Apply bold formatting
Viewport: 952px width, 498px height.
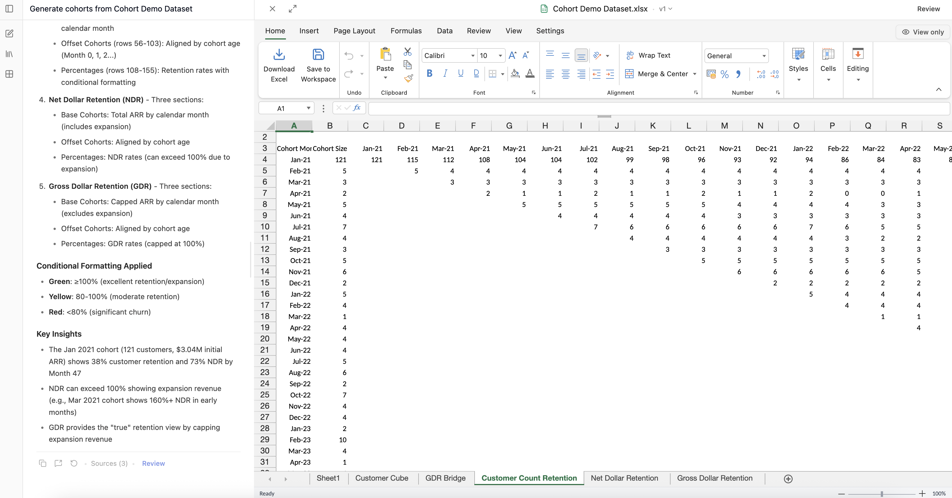click(x=429, y=73)
